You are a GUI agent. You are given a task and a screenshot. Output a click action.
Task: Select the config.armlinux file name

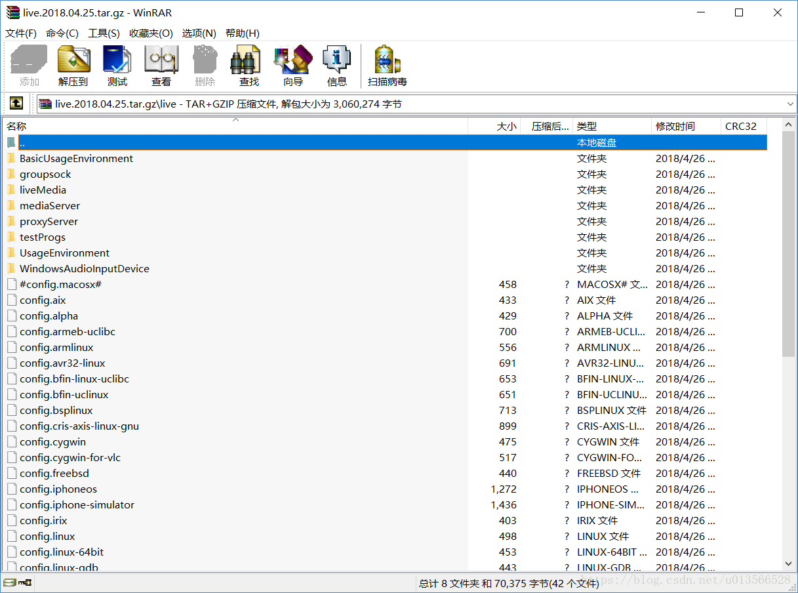point(56,347)
